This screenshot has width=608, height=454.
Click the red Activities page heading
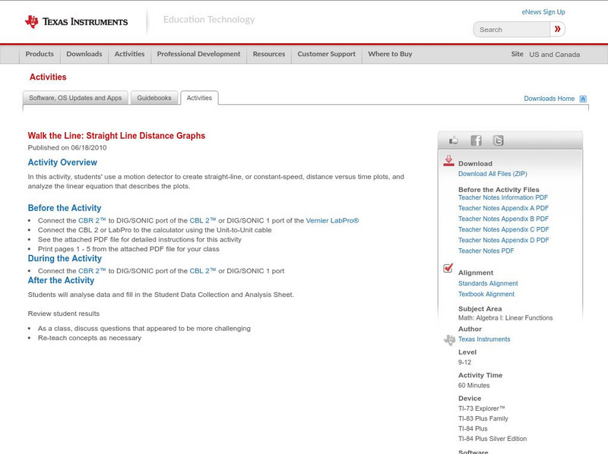pyautogui.click(x=48, y=77)
